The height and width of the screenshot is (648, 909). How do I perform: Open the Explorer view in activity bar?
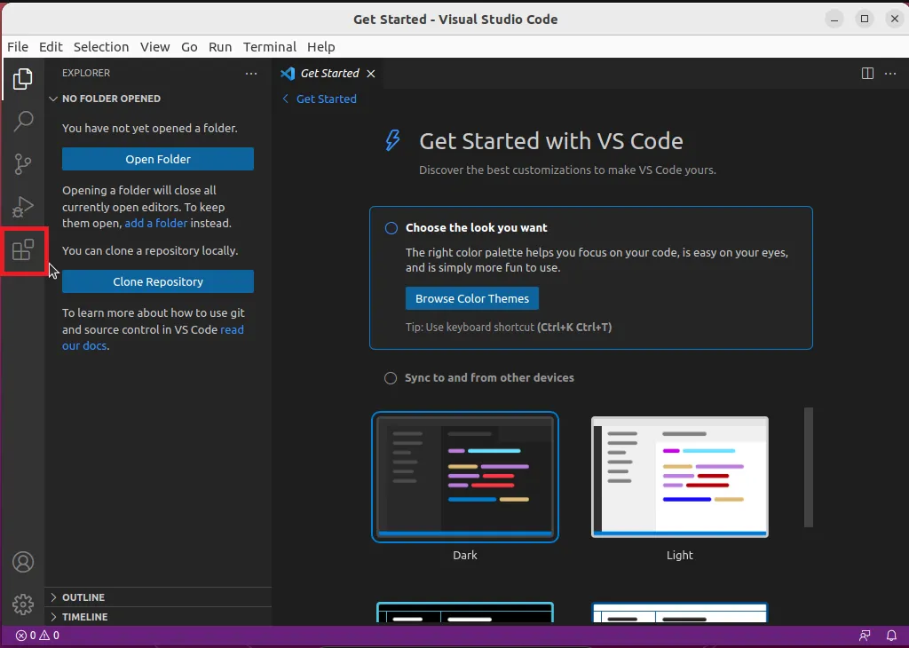22,79
